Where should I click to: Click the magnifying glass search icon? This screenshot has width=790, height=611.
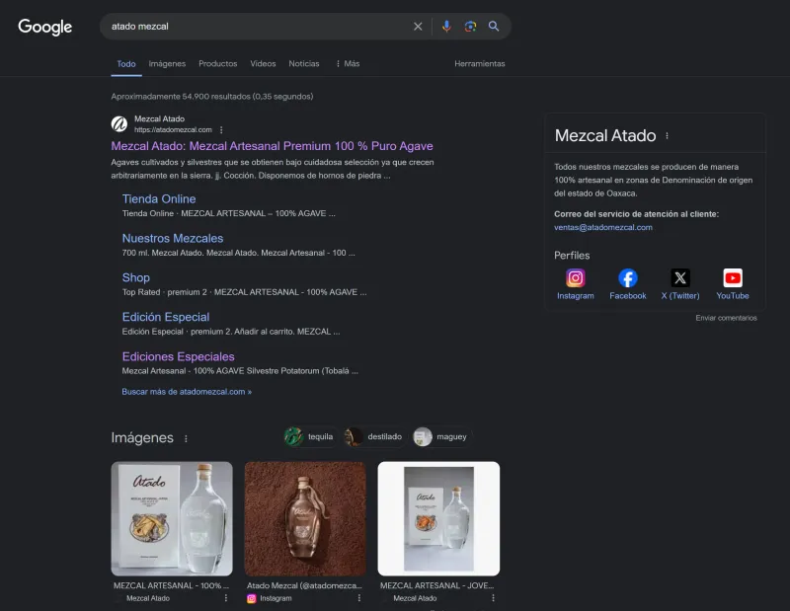coord(494,27)
